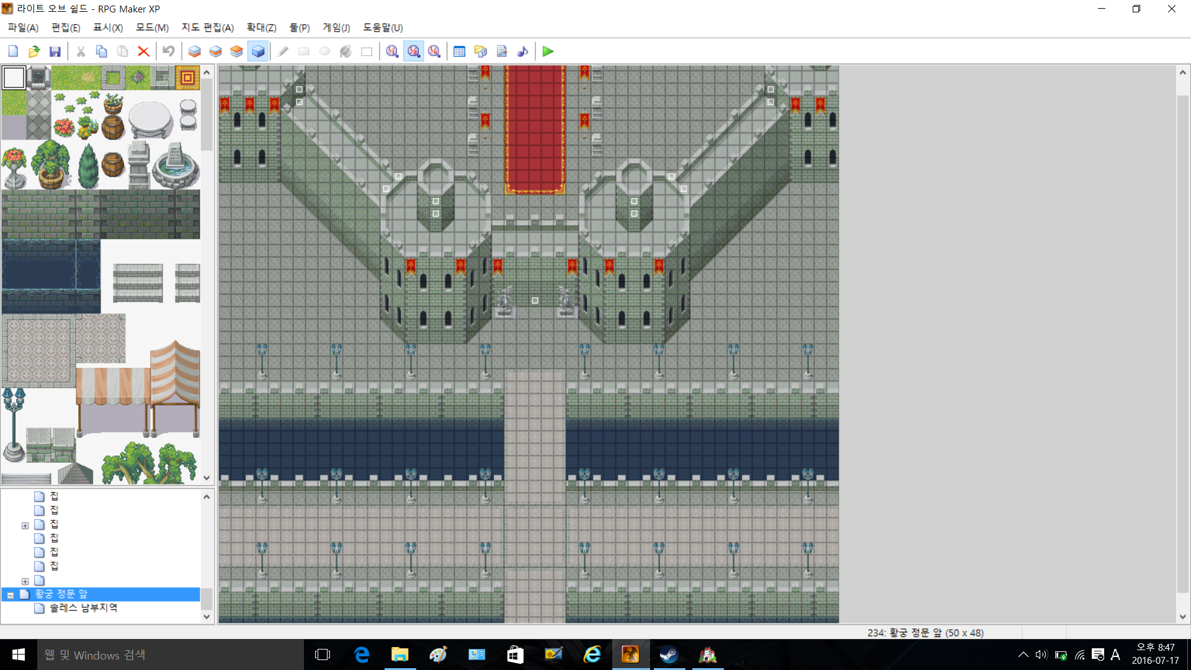1191x670 pixels.
Task: Open the 지도 편집(A) menu
Action: point(207,28)
